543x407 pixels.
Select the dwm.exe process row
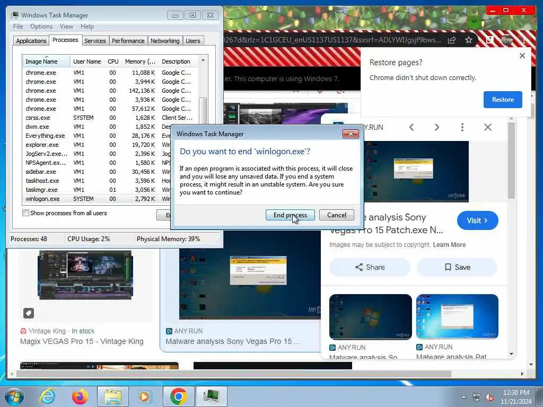97,127
